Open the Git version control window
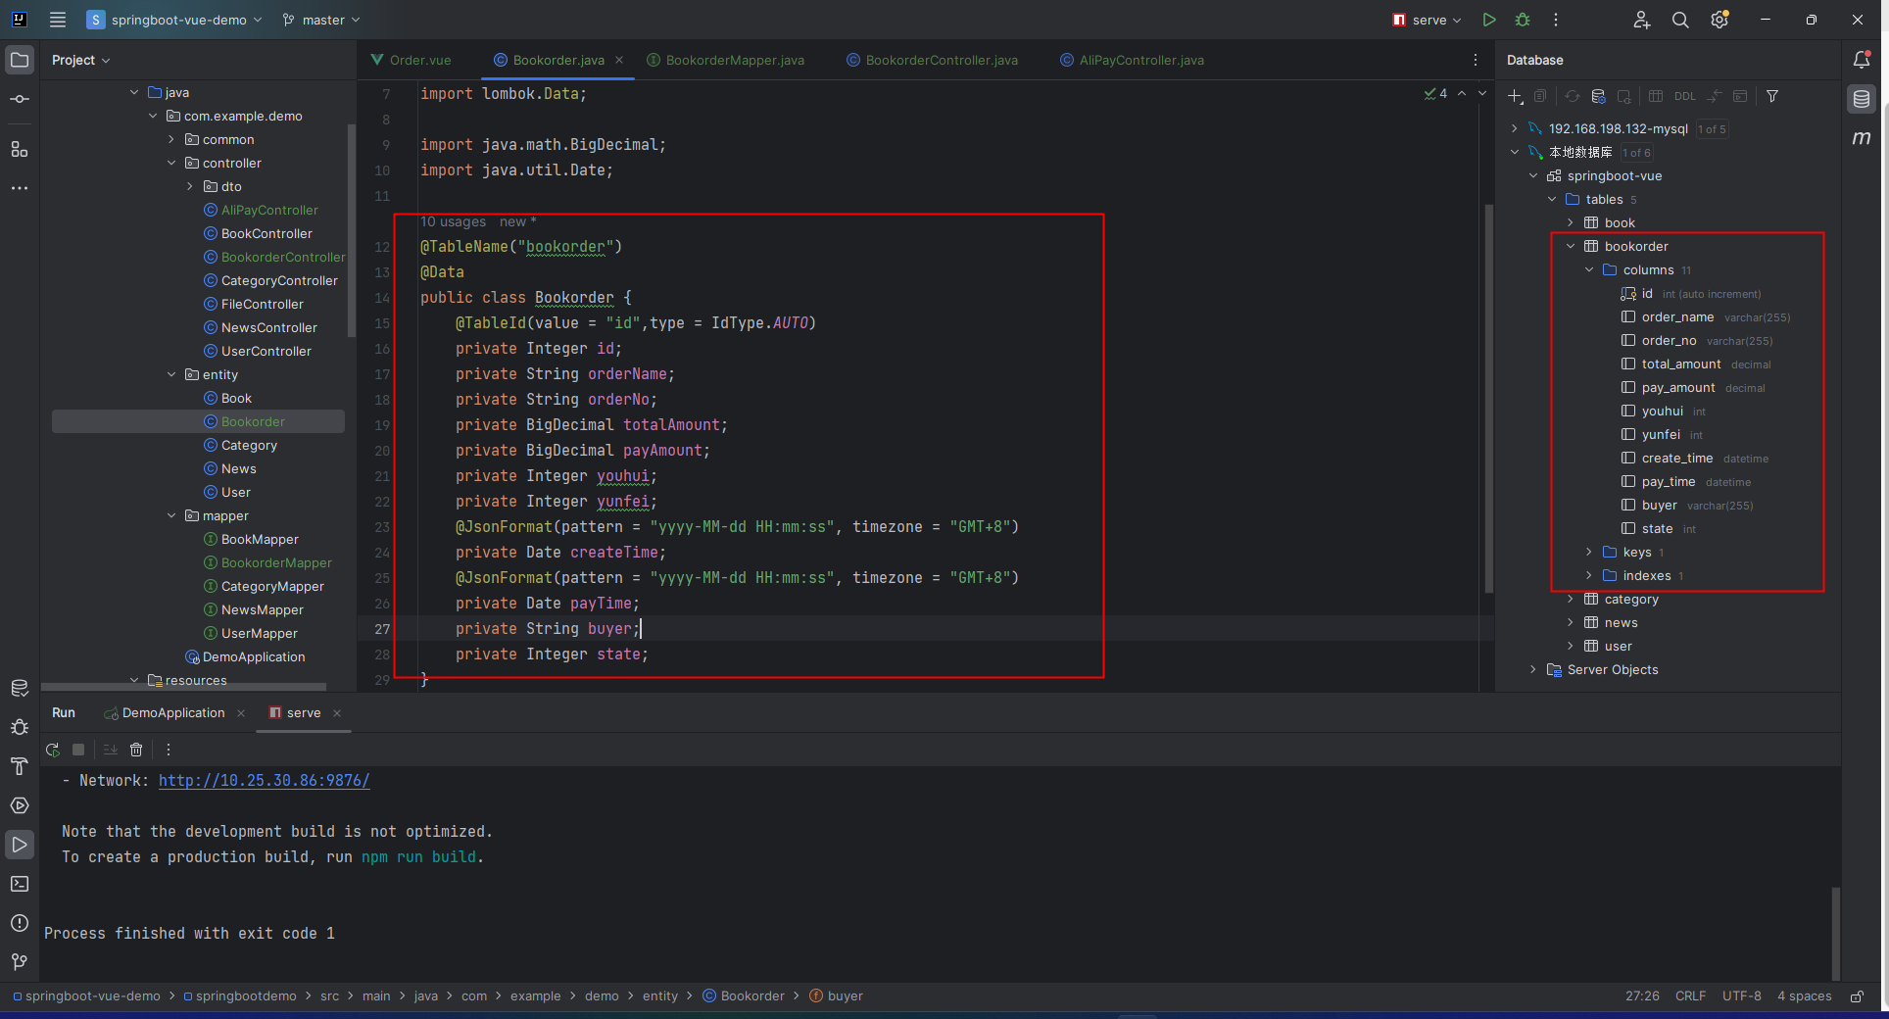The image size is (1889, 1019). coord(20,962)
